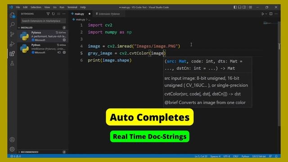
Task: Open the Run and Debug view
Action: pyautogui.click(x=12, y=44)
